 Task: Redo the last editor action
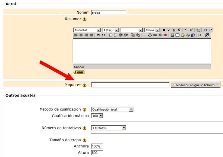(x=210, y=30)
